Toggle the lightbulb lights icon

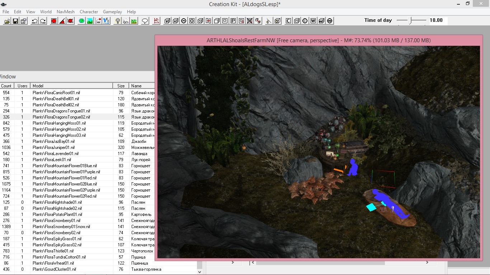pyautogui.click(x=117, y=21)
